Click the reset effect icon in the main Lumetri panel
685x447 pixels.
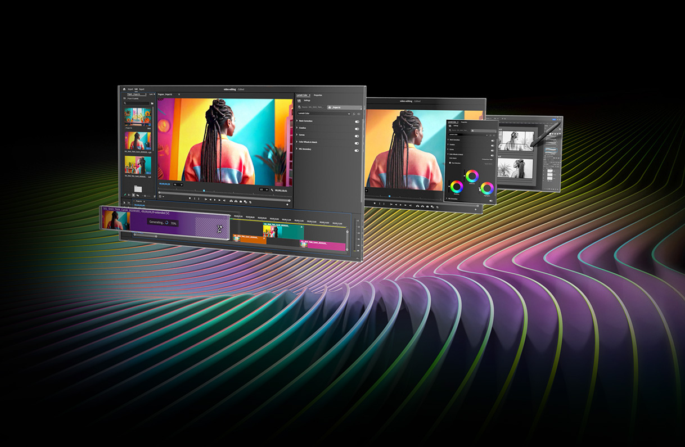click(358, 114)
